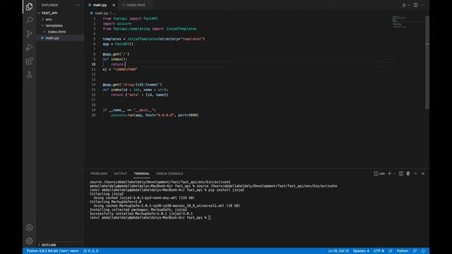
Task: Open the Search view in activity bar
Action: pyautogui.click(x=29, y=20)
